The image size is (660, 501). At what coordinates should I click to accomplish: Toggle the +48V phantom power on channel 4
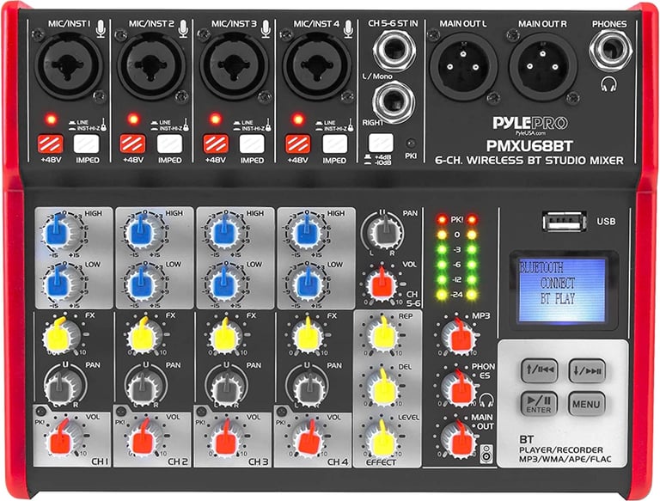[x=297, y=144]
